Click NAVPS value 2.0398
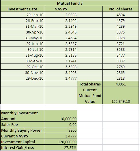The height and width of the screenshot is (151, 140). tap(61, 15)
